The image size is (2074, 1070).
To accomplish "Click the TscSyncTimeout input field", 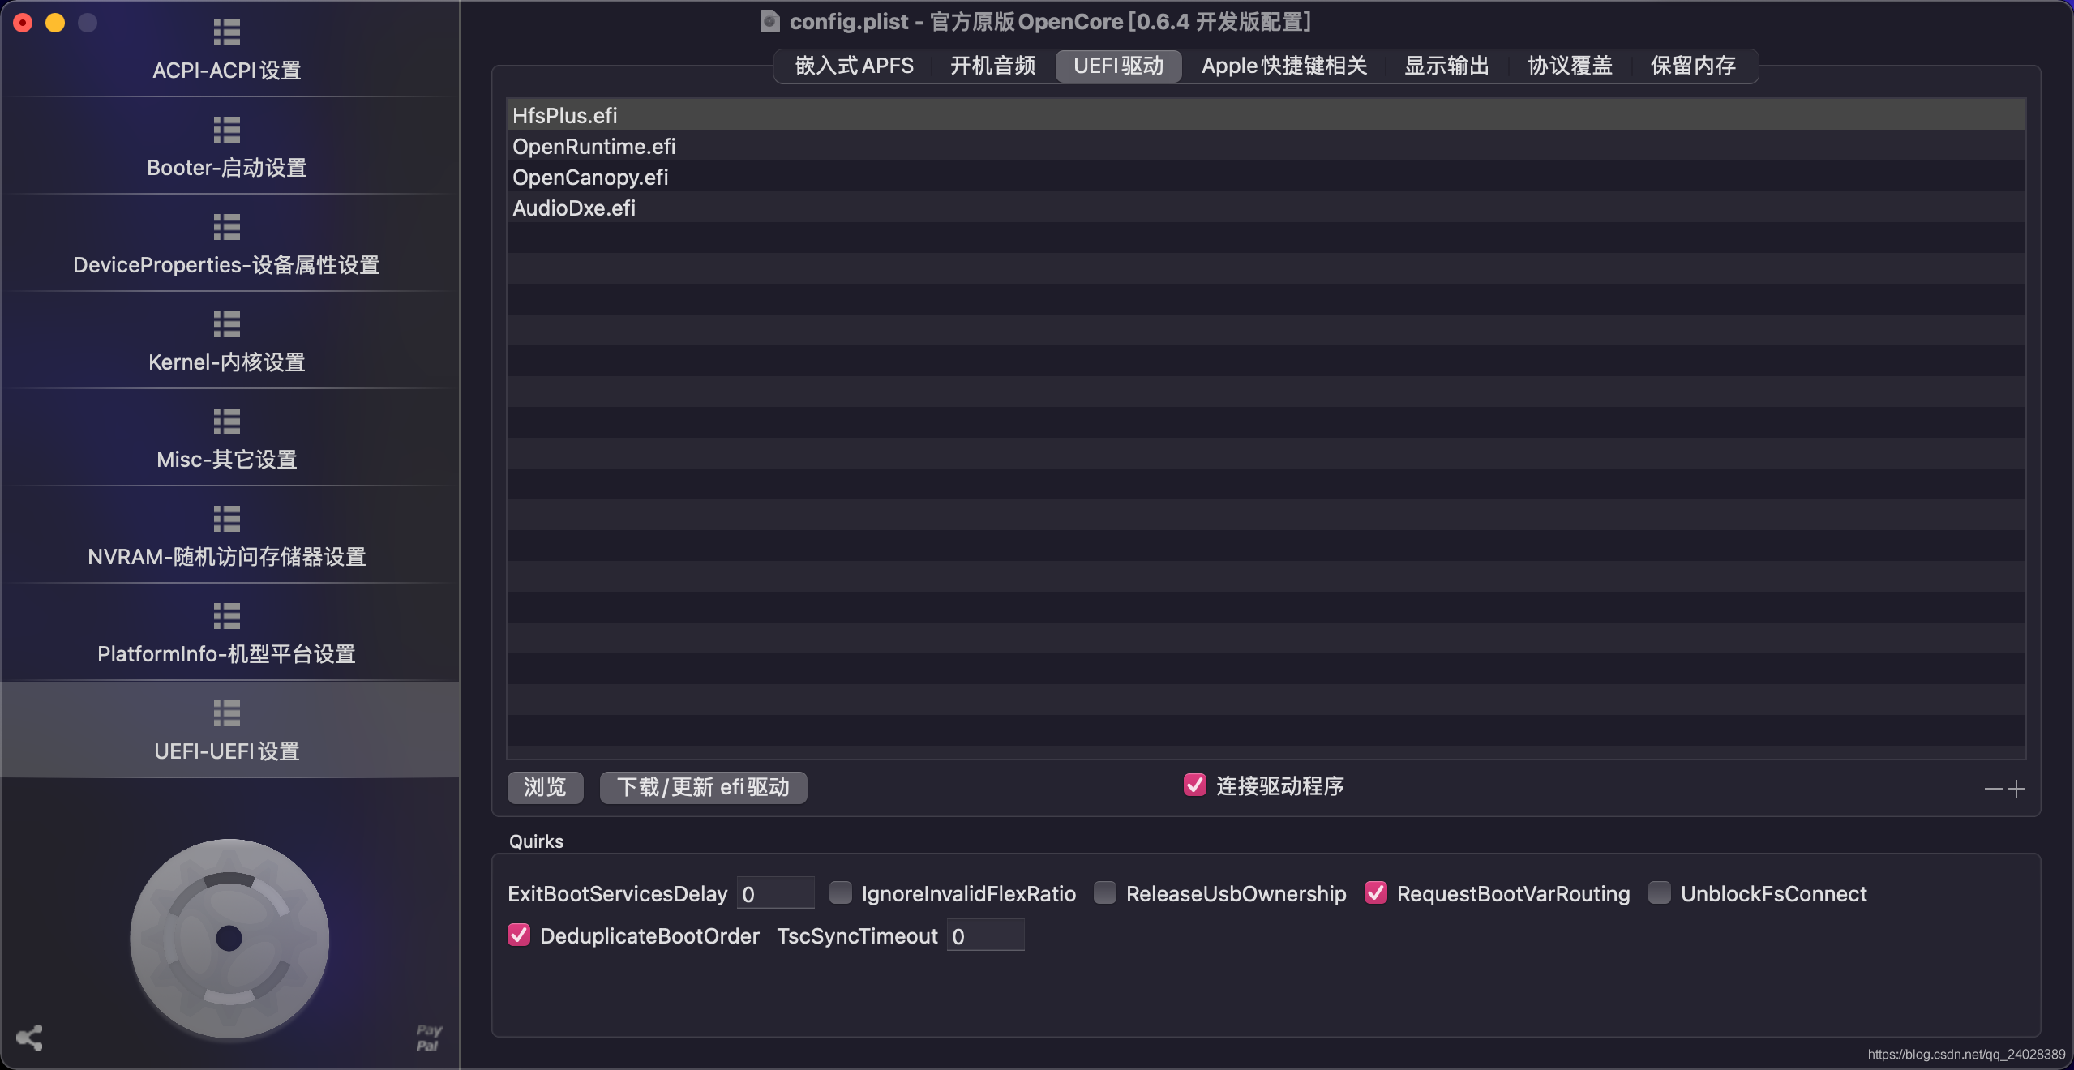I will (985, 935).
